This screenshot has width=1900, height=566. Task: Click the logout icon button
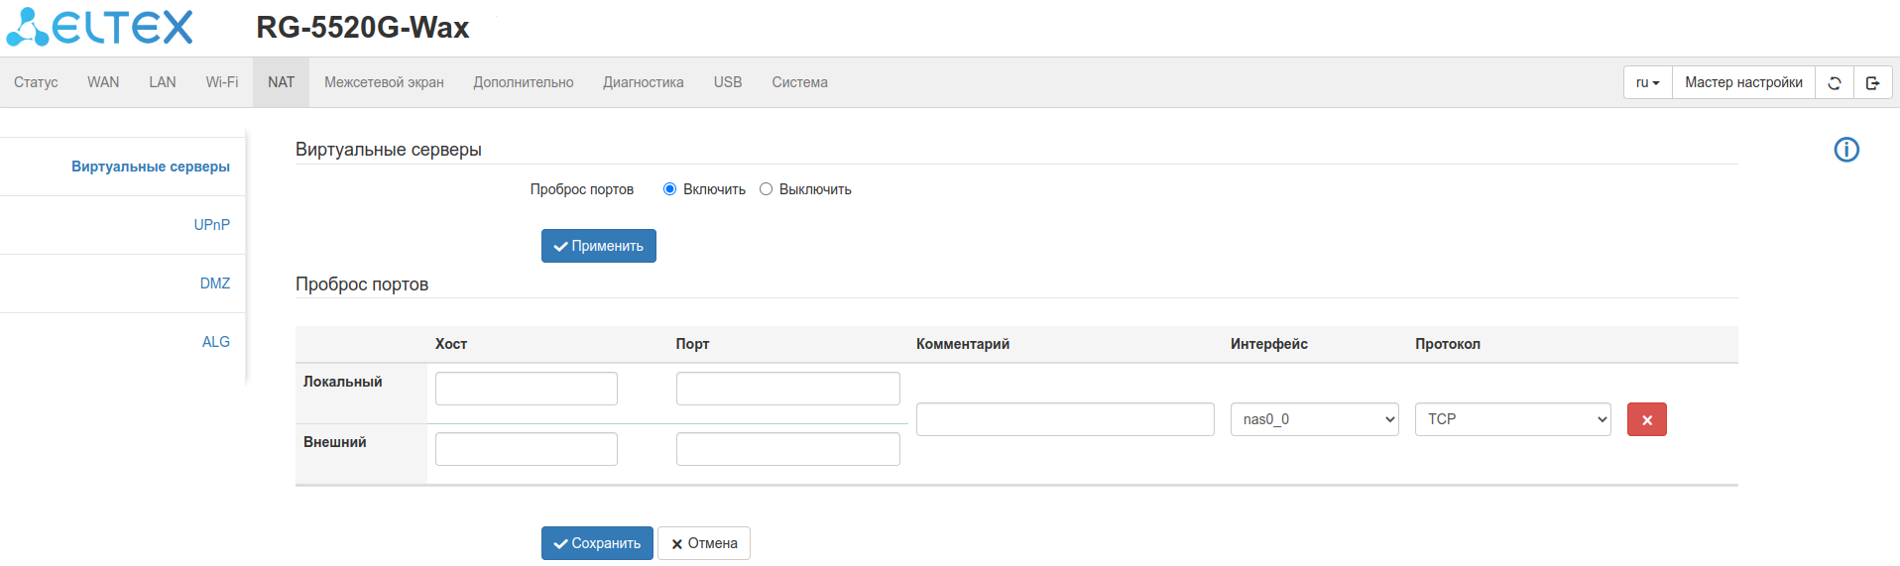[1872, 83]
